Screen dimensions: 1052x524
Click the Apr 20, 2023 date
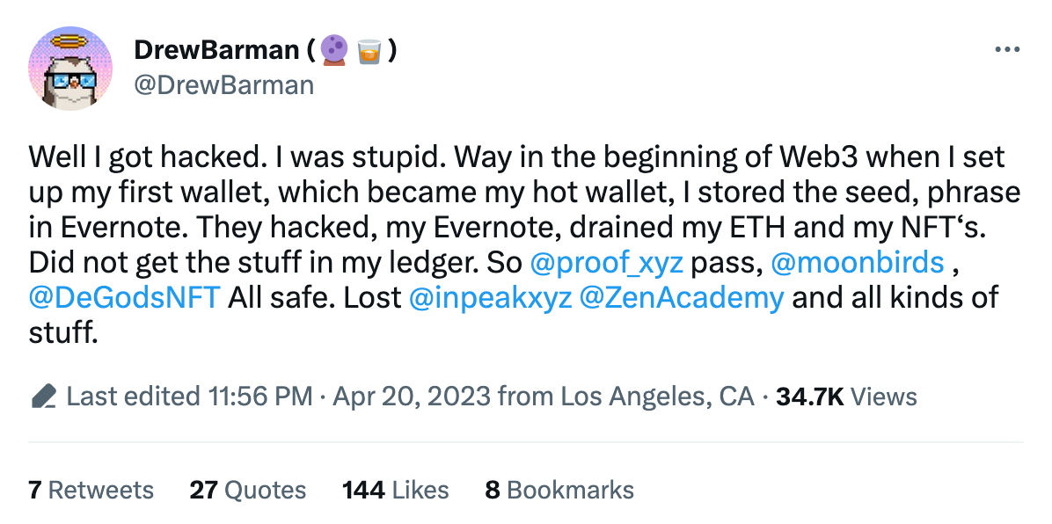pos(412,397)
